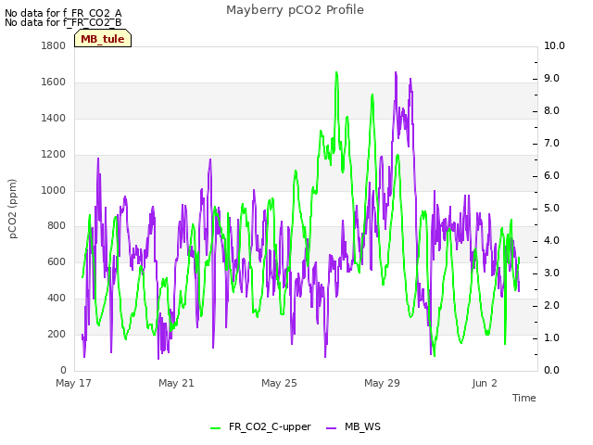Click the pCO2 (ppm) y-axis label
Viewport: 593px width, 445px height.
point(13,209)
